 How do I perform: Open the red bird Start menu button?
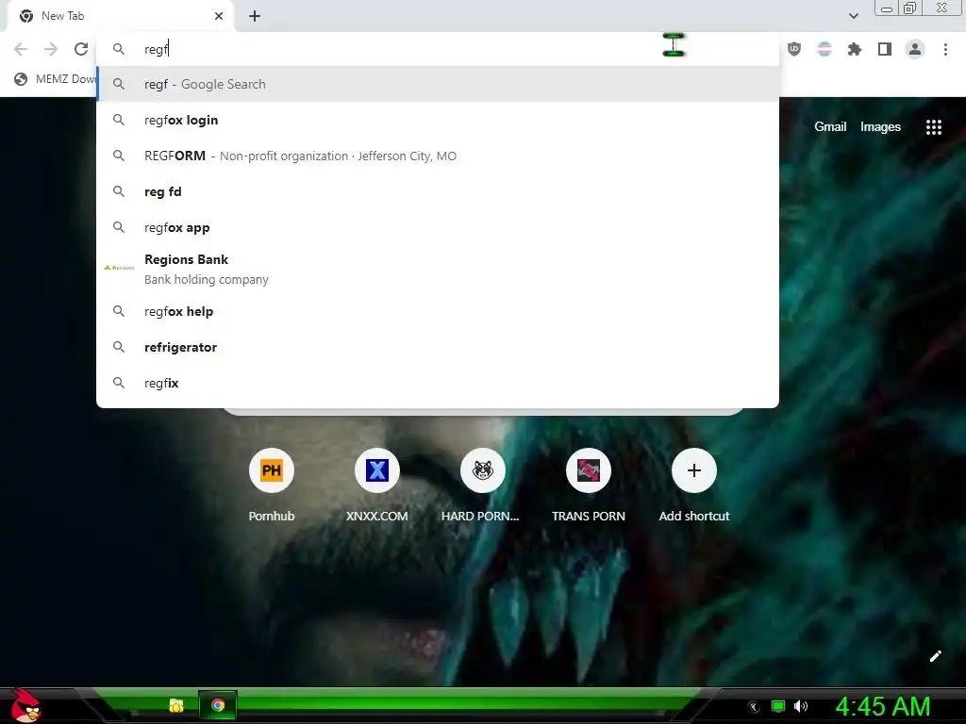(25, 705)
